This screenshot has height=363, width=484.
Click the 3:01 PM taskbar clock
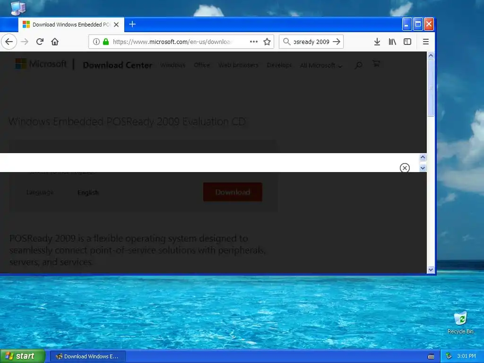[x=467, y=356]
